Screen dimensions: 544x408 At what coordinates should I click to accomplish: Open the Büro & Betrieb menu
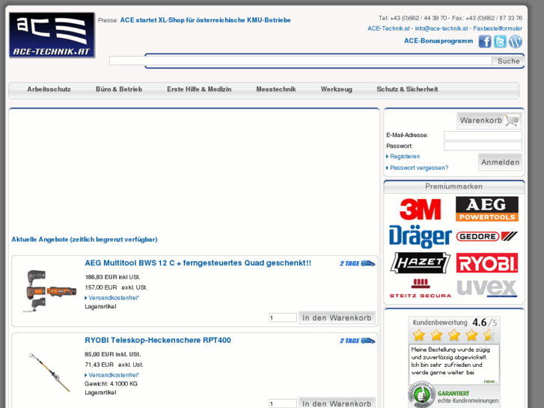pyautogui.click(x=119, y=89)
